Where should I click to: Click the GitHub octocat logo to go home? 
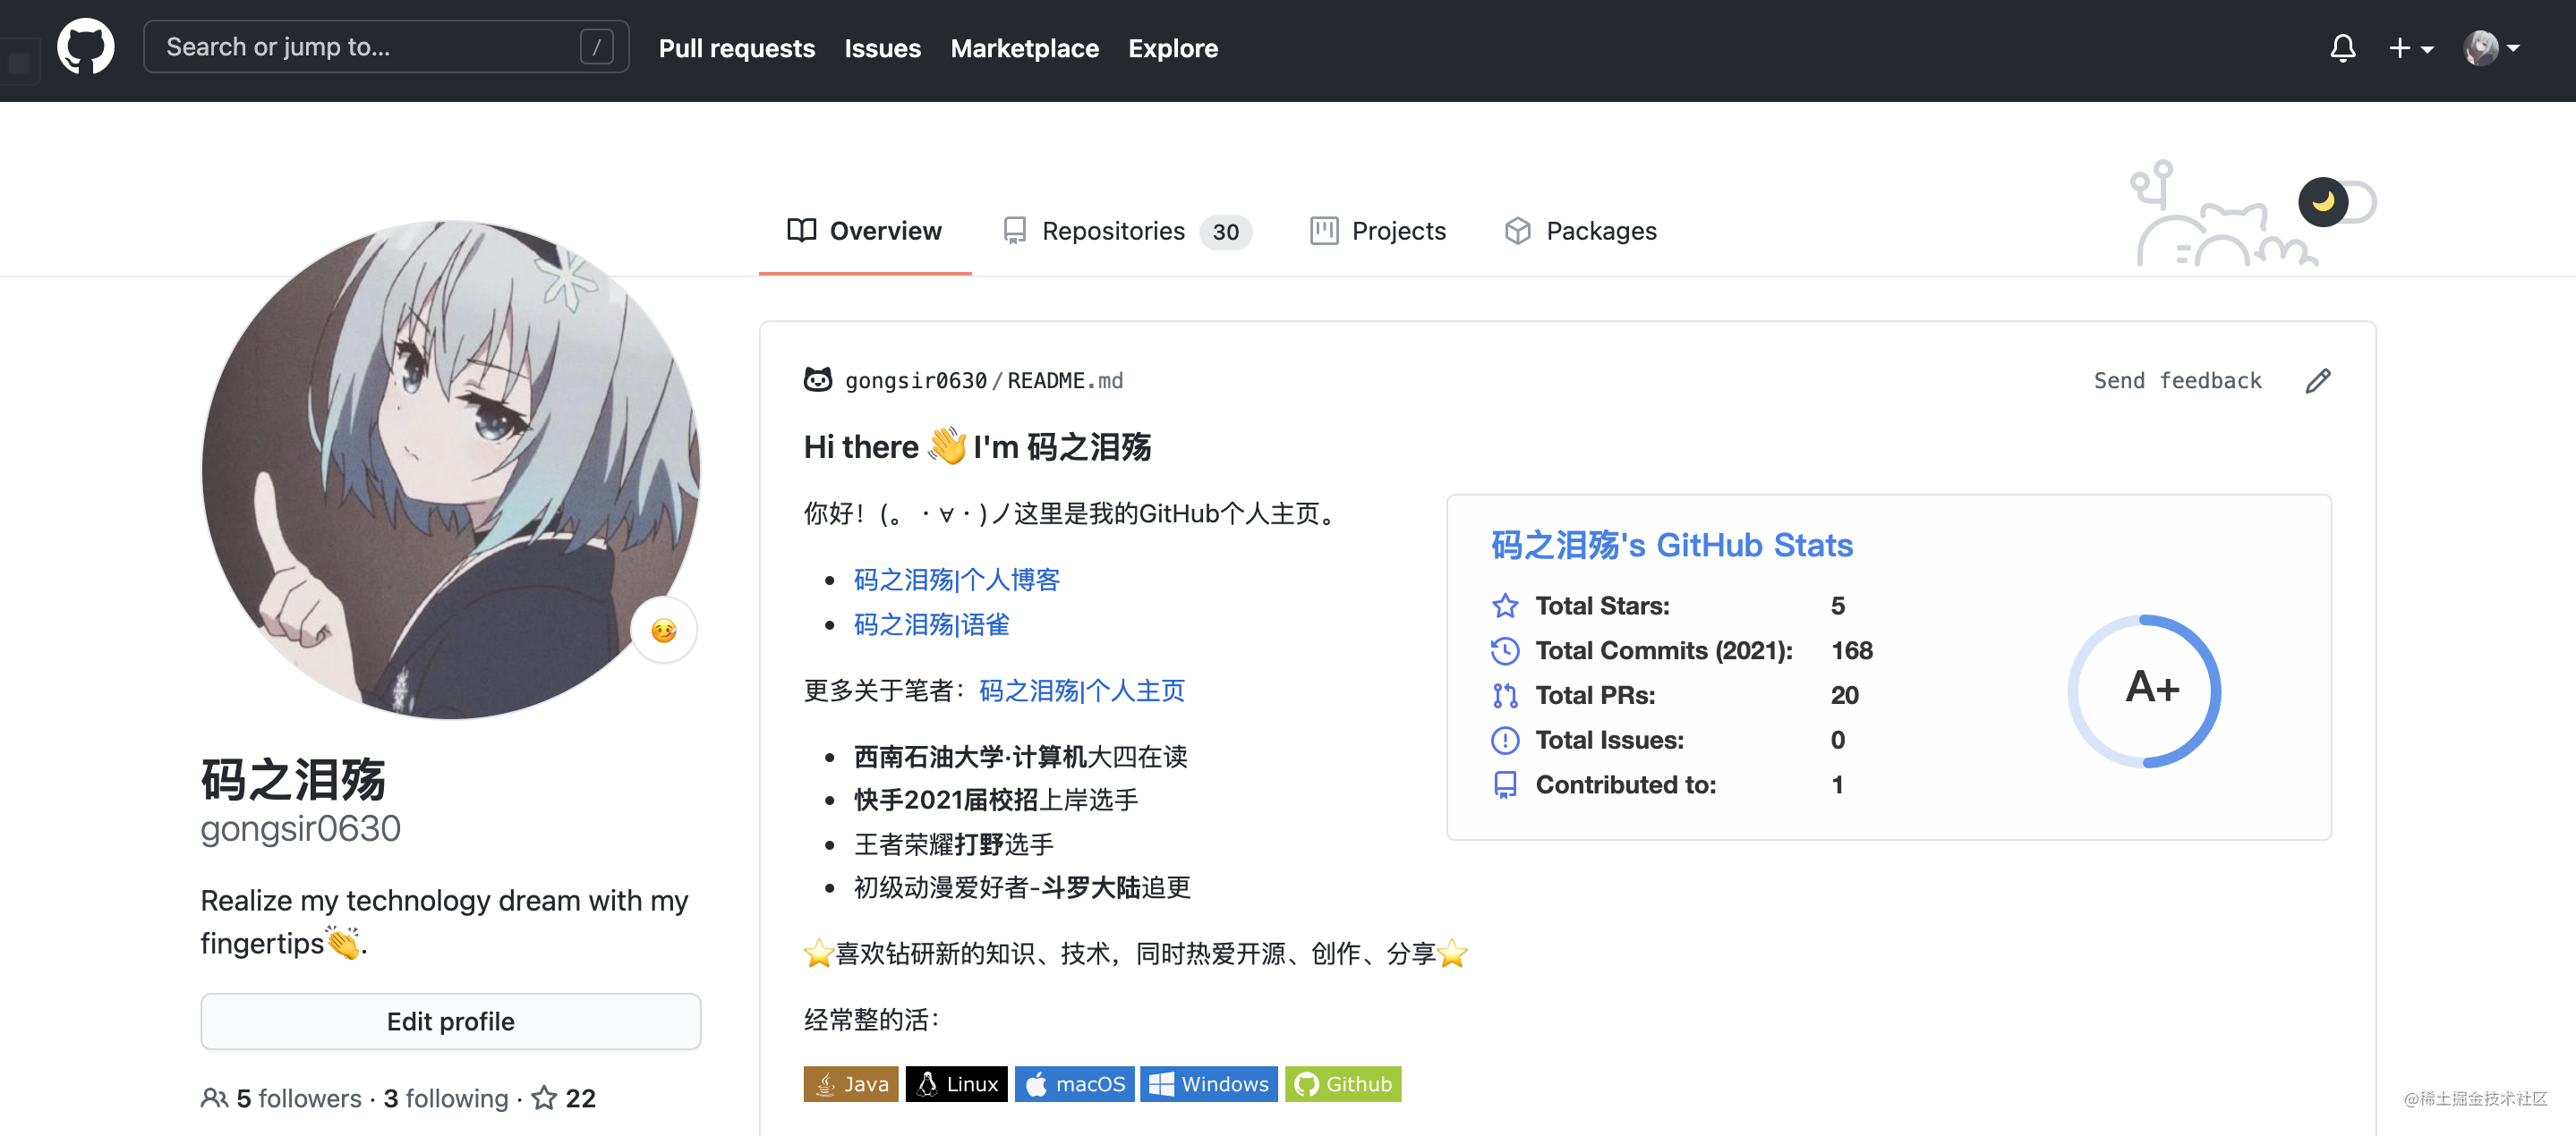[x=85, y=46]
